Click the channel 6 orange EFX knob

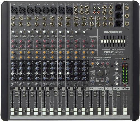pyautogui.click(x=52, y=53)
